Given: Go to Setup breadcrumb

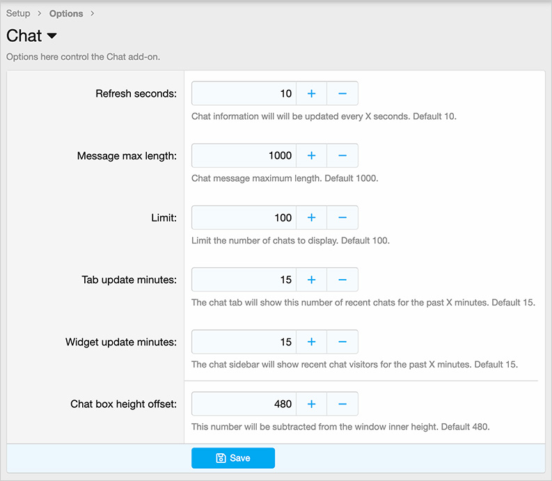Looking at the screenshot, I should pos(18,13).
